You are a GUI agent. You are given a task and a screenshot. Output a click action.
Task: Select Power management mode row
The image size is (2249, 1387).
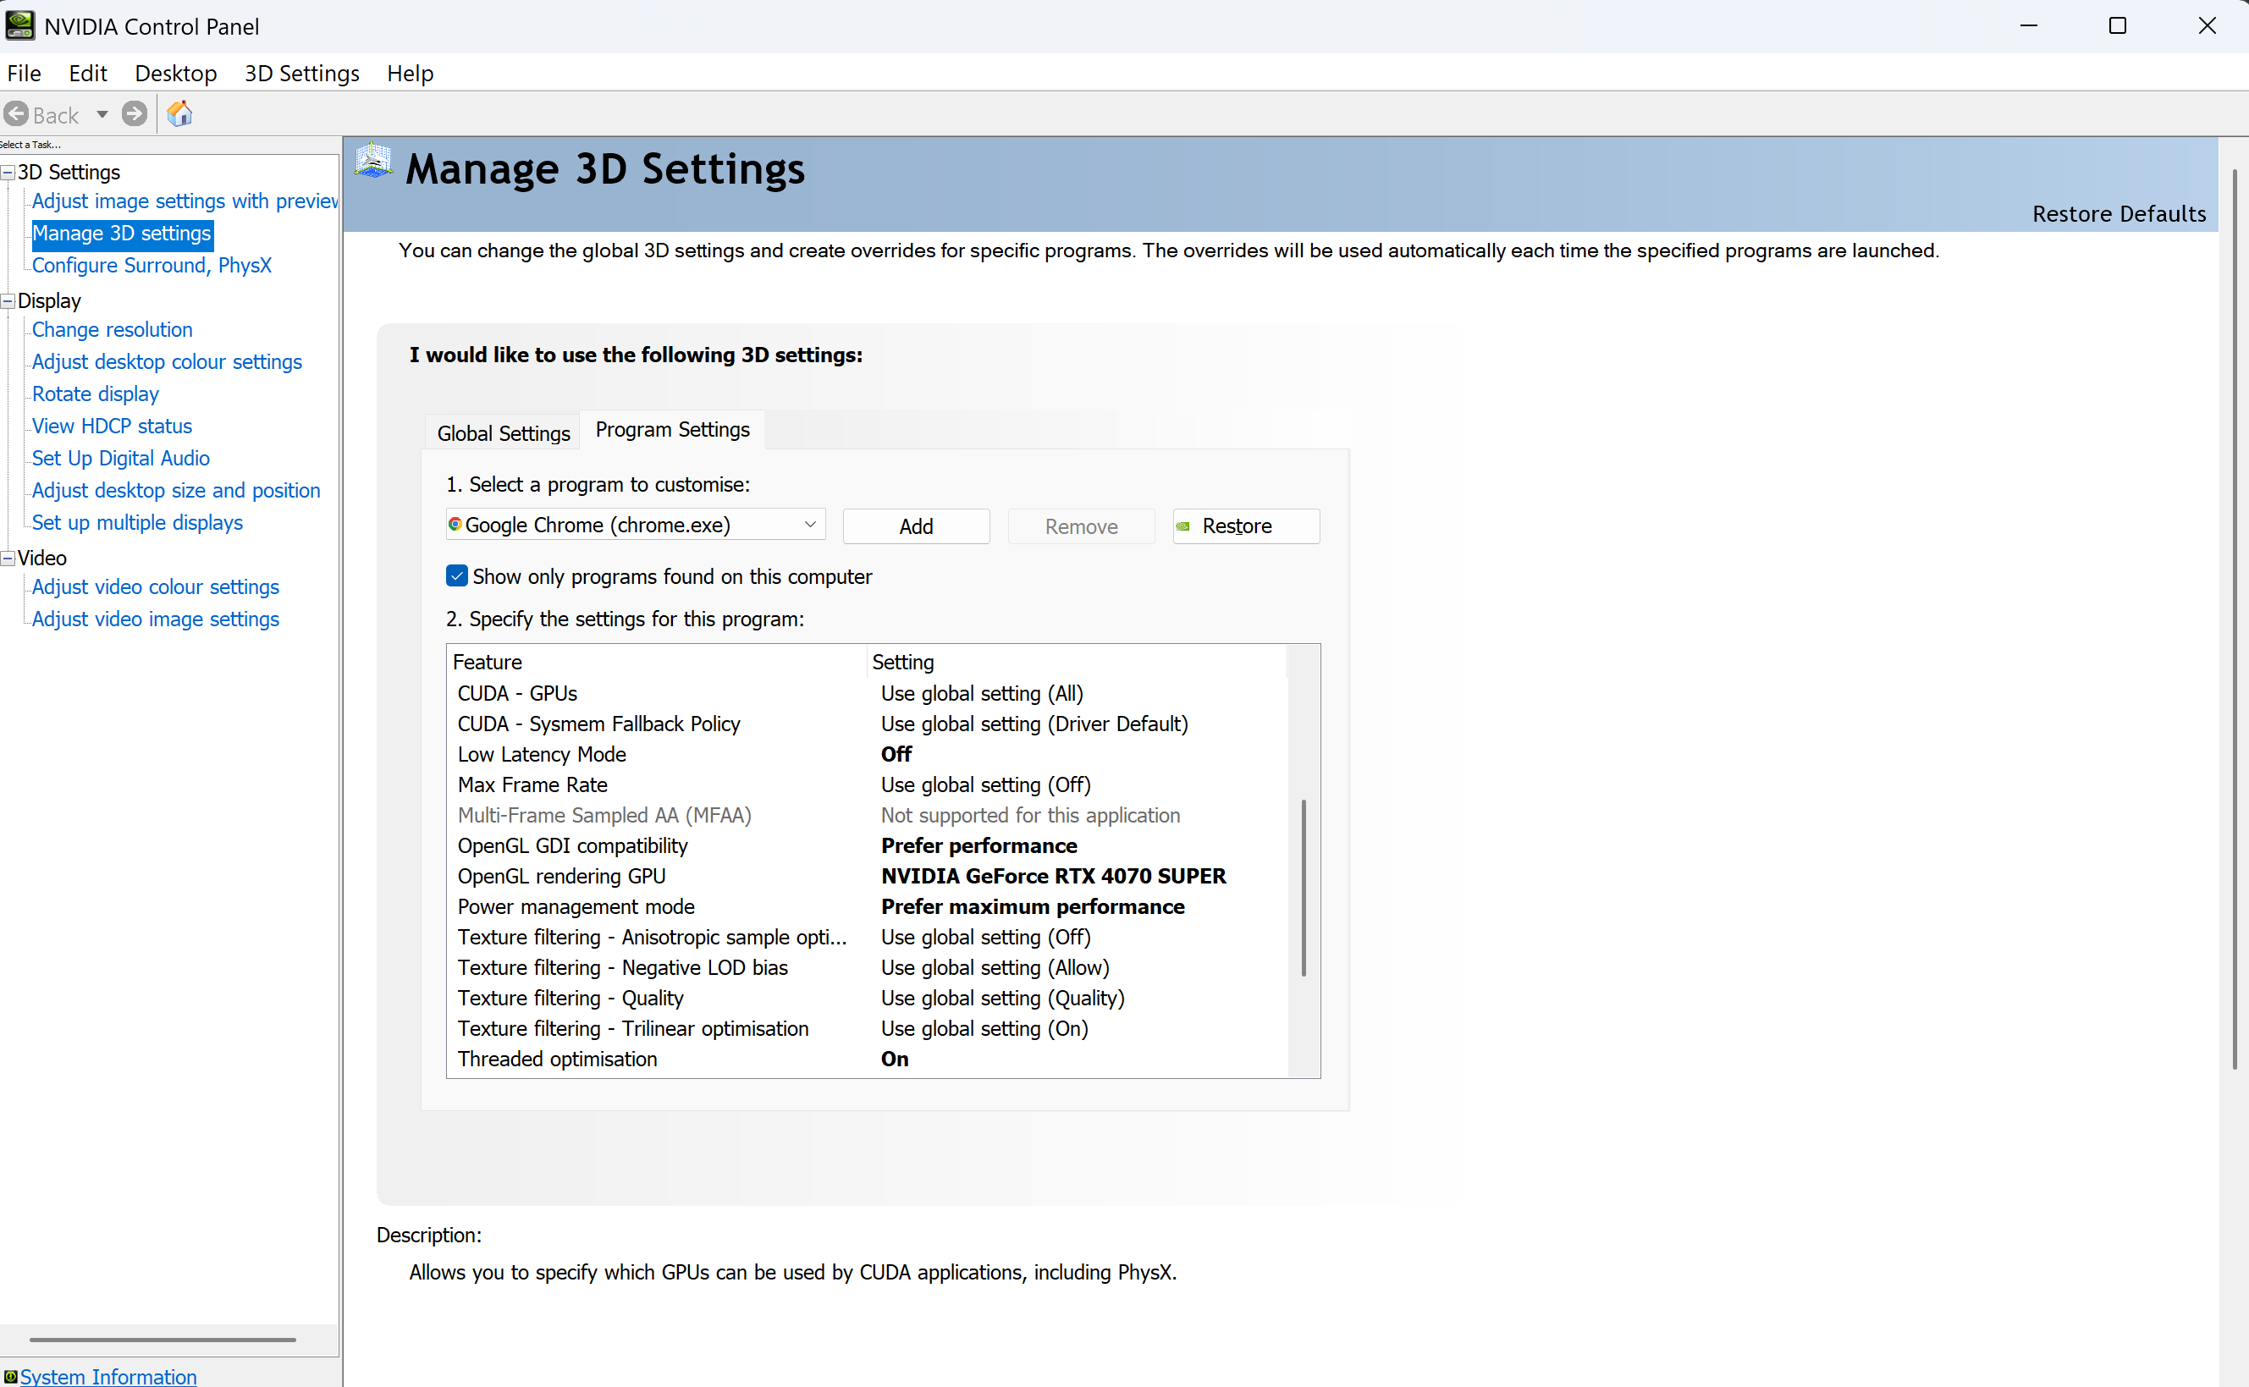[x=867, y=906]
